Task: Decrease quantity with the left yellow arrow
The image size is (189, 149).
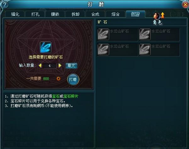Action: coord(40,66)
